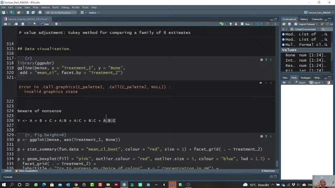335x188 pixels.
Task: Open the R Markdown file type selector
Action: coord(269,171)
